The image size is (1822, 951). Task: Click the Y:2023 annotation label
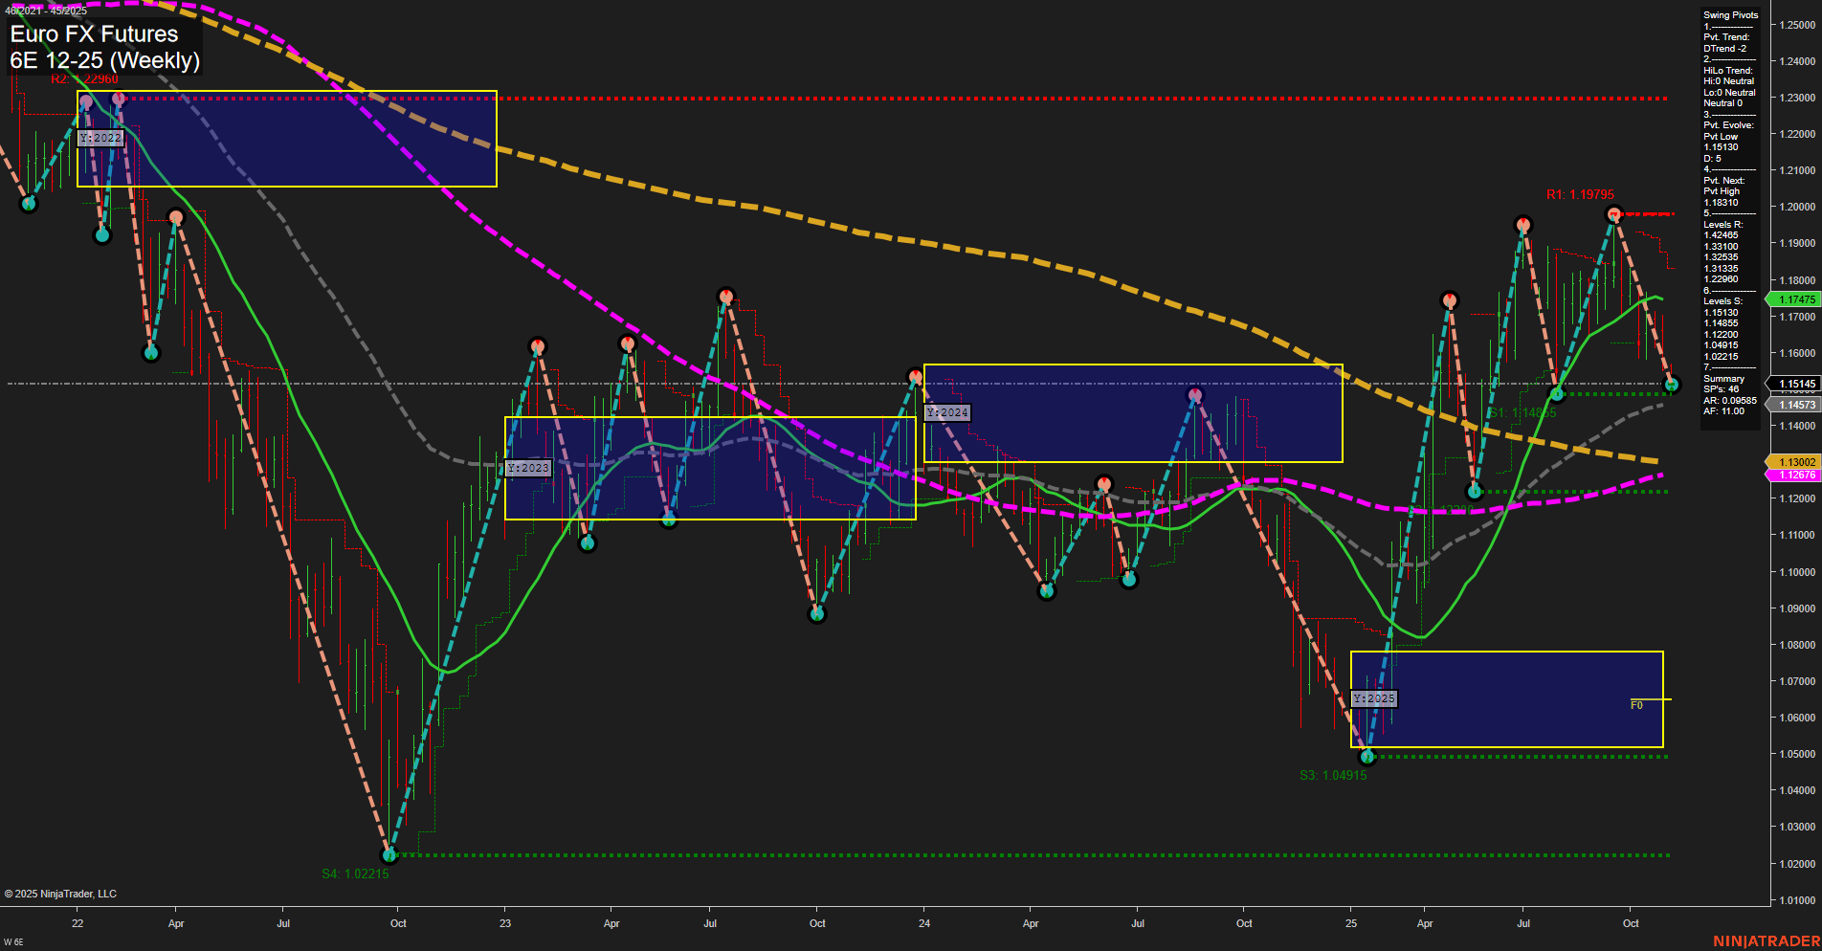click(x=528, y=467)
